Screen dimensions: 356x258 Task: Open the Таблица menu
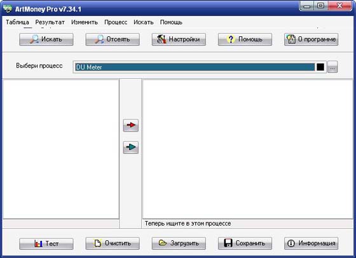point(17,22)
